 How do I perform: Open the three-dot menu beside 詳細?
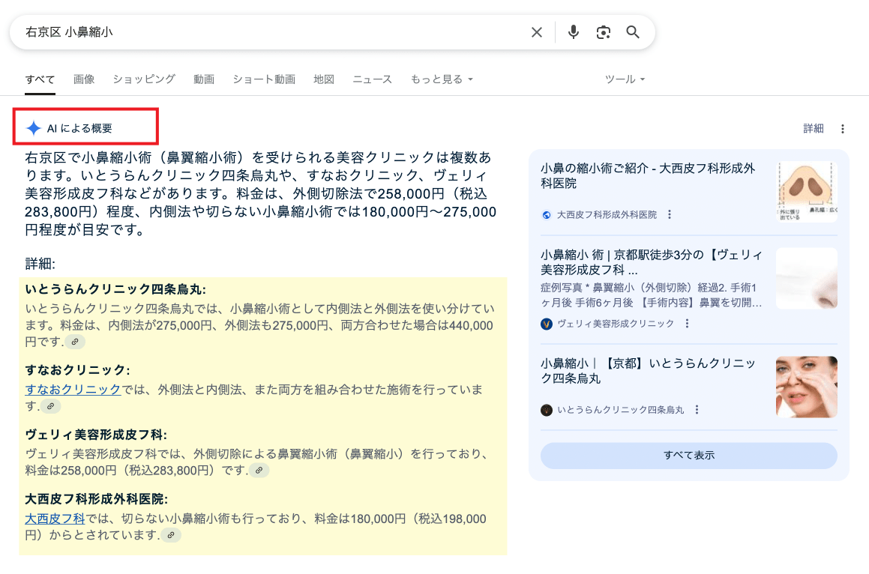click(x=843, y=129)
